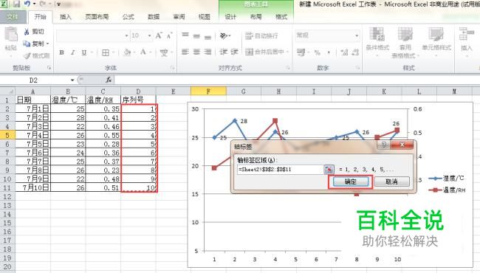This screenshot has width=480, height=273.
Task: Switch to Page Layout tab (页面布局)
Action: pos(97,17)
